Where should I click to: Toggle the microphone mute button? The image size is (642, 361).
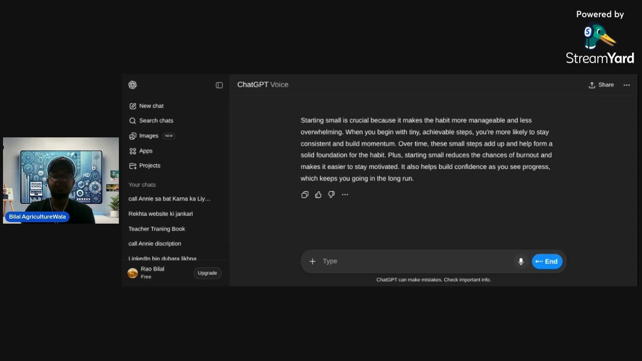(x=521, y=261)
